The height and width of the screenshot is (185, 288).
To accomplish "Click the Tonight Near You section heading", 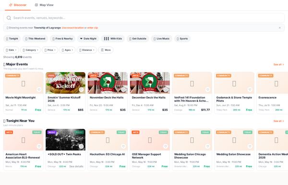I will [20, 121].
